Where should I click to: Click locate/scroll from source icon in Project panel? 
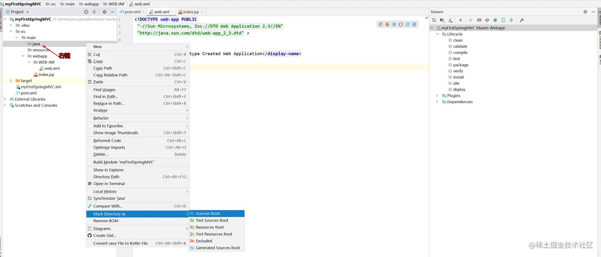pyautogui.click(x=87, y=12)
